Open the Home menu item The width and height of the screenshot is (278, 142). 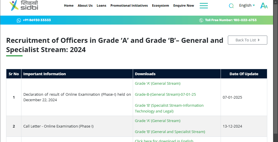coord(69,5)
